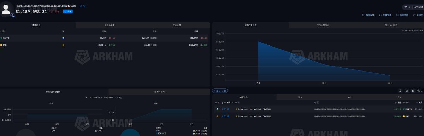The height and width of the screenshot is (136, 424).
Task: Switch to the 主要对手方 top counterparties tab
Action: pyautogui.click(x=160, y=92)
